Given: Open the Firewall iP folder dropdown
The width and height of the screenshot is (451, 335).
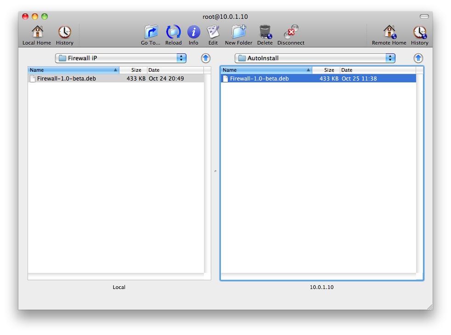Looking at the screenshot, I should 121,58.
